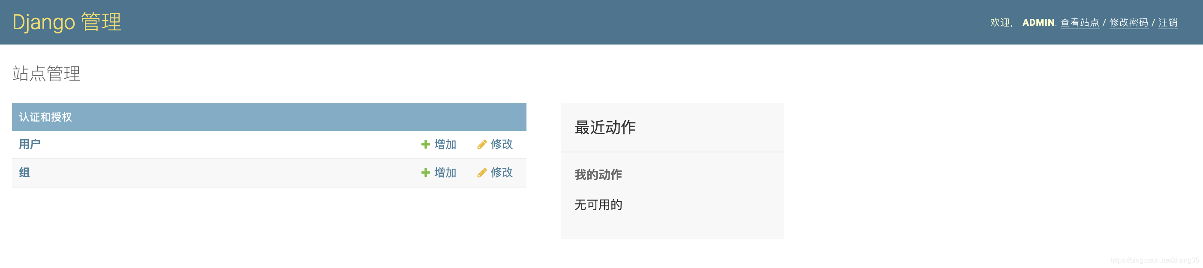1203x268 pixels.
Task: Click the 认证和授权 section header
Action: pos(47,116)
